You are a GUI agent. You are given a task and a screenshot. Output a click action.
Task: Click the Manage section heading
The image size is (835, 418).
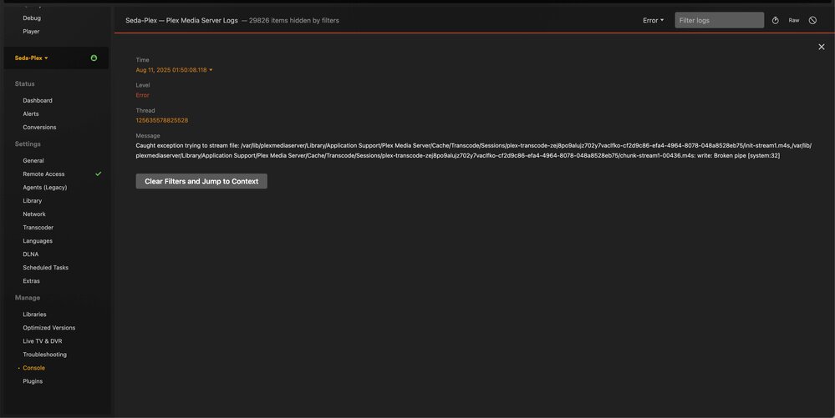tap(27, 298)
